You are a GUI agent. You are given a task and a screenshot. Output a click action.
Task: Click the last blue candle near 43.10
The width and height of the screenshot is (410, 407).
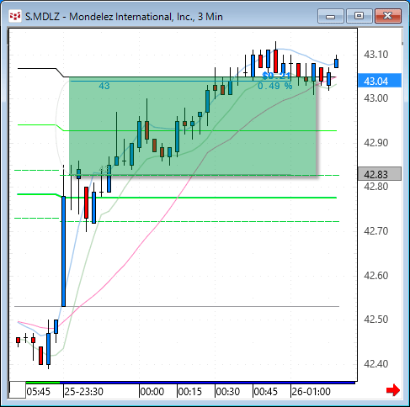[x=336, y=63]
